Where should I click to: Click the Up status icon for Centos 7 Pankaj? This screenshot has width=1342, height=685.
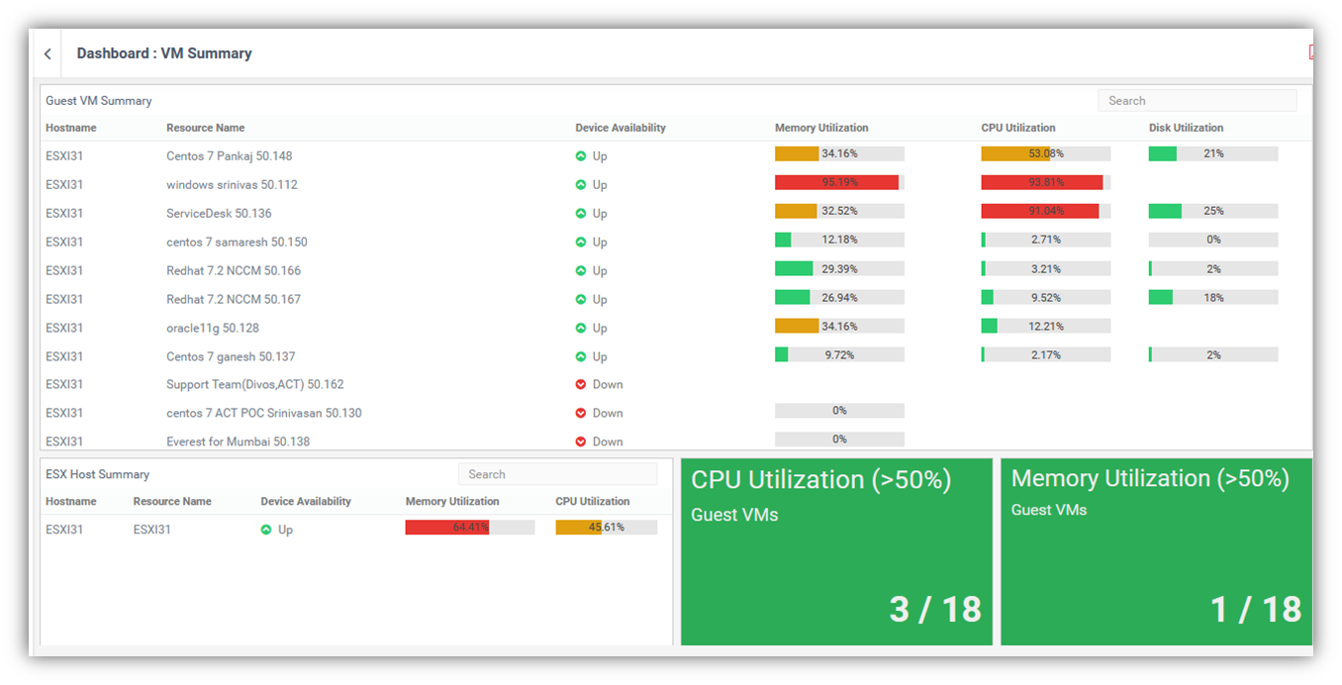click(581, 156)
